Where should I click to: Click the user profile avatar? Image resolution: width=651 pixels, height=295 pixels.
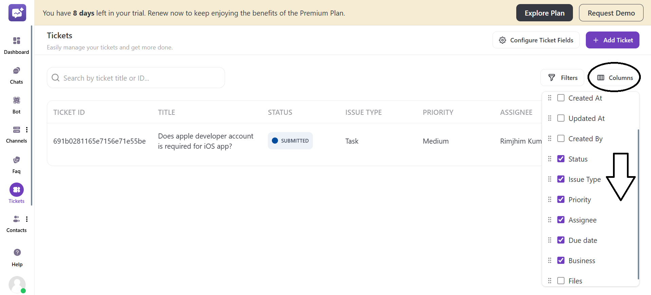point(17,285)
